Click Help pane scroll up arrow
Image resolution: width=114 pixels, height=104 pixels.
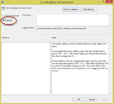click(111, 44)
